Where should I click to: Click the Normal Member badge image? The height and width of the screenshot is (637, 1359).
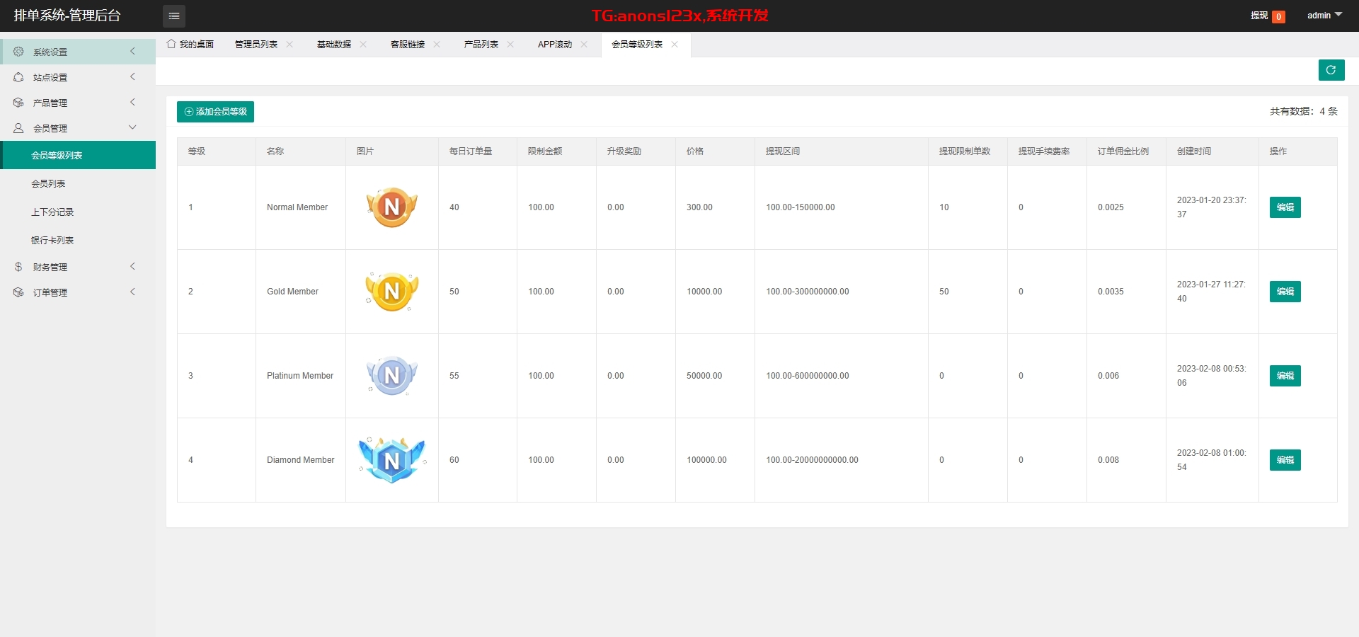(x=391, y=207)
